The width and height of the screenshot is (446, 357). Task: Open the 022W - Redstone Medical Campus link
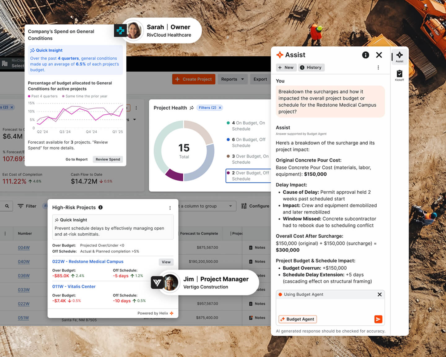(x=88, y=261)
